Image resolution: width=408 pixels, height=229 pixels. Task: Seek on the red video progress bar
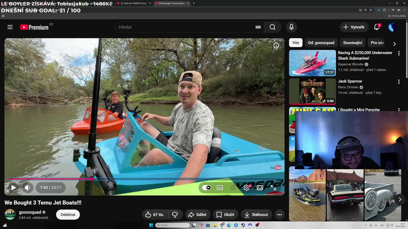click(x=144, y=179)
